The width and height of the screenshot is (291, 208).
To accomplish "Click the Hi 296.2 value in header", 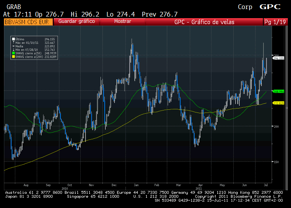I will coord(85,14).
